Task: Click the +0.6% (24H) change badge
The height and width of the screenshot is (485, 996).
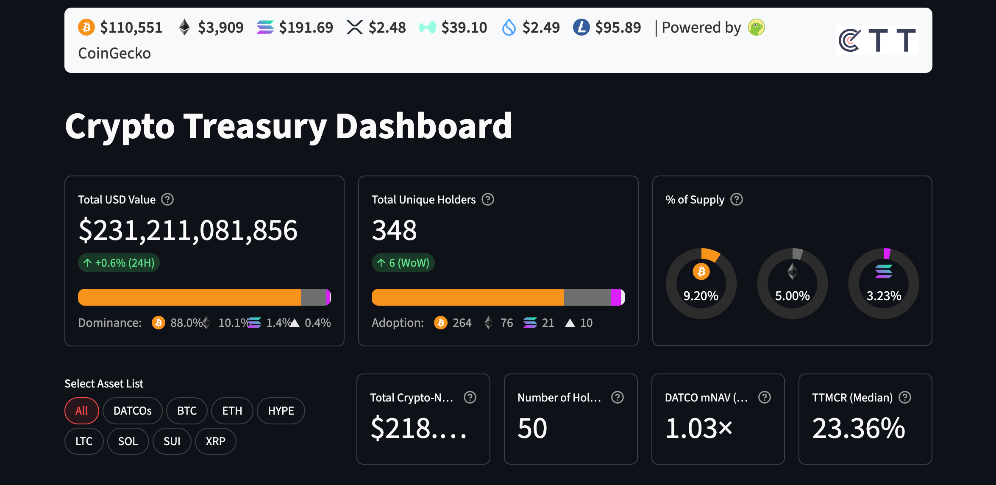Action: (119, 263)
